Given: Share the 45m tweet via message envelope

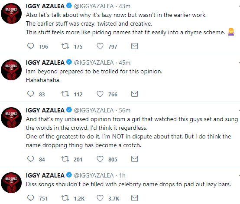Looking at the screenshot, I should click(x=135, y=94).
